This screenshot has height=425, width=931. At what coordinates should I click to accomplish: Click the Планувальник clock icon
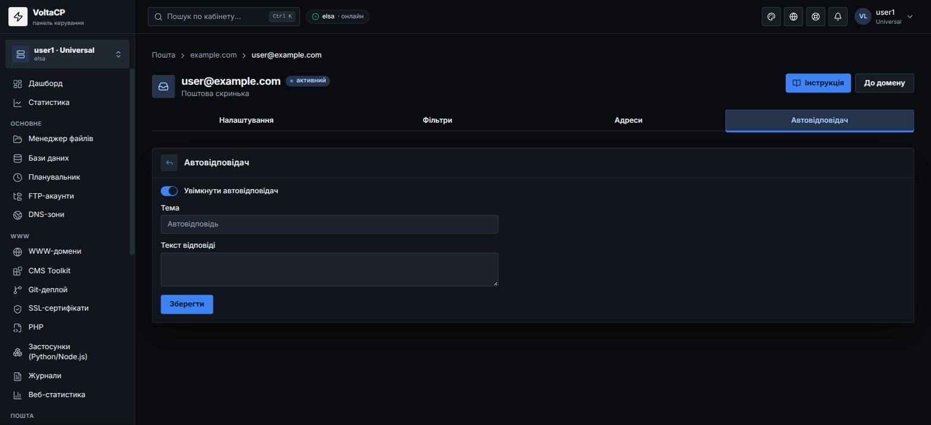pos(18,178)
